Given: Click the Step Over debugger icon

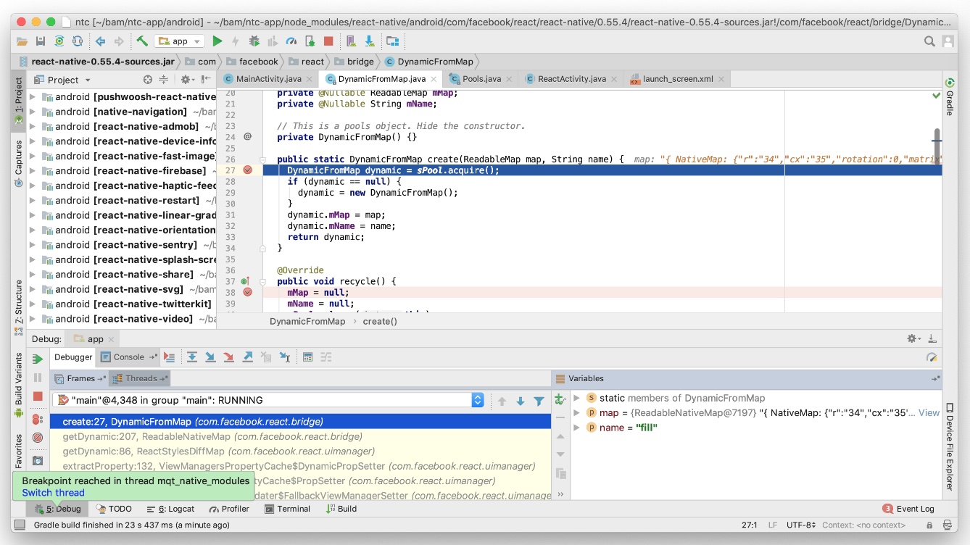Looking at the screenshot, I should tap(192, 357).
